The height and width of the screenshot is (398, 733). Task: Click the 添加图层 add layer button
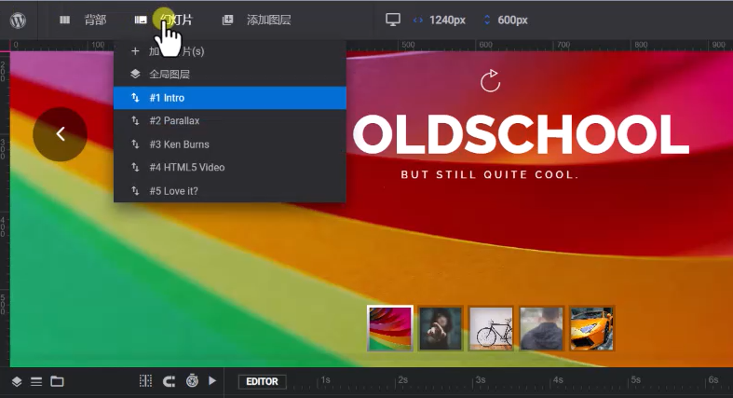coord(257,20)
